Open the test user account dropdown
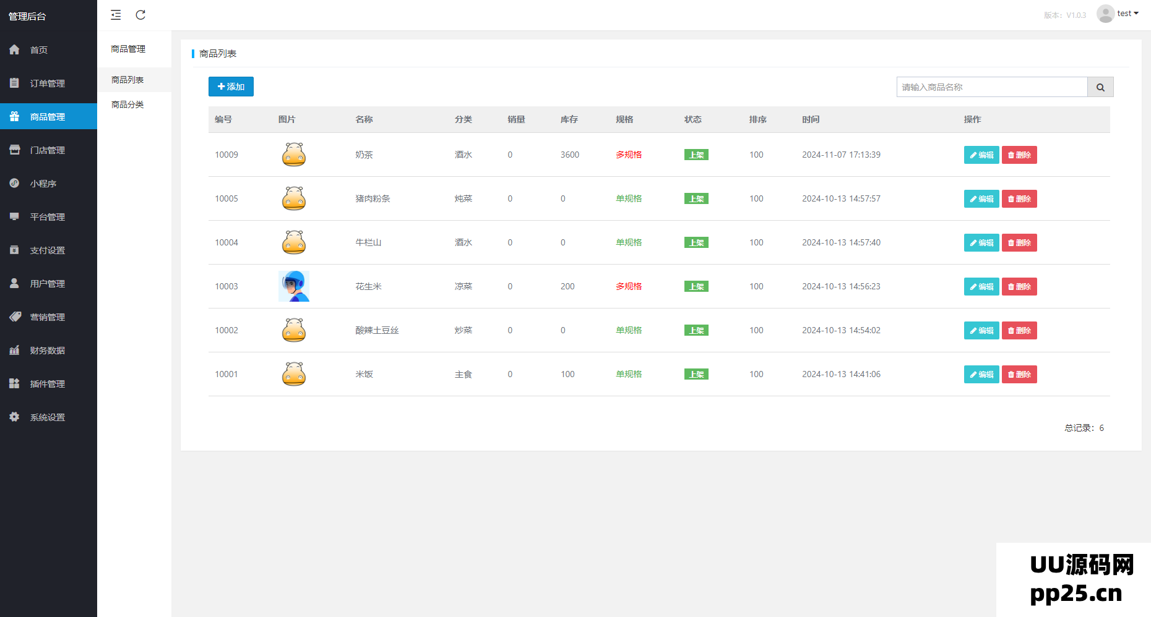This screenshot has height=617, width=1151. click(1118, 14)
